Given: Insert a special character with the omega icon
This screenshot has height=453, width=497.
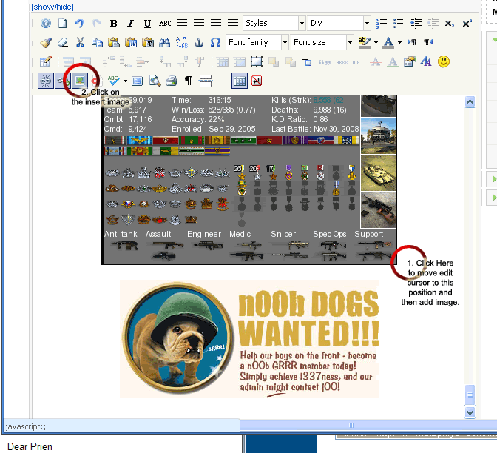Looking at the screenshot, I should pos(215,42).
